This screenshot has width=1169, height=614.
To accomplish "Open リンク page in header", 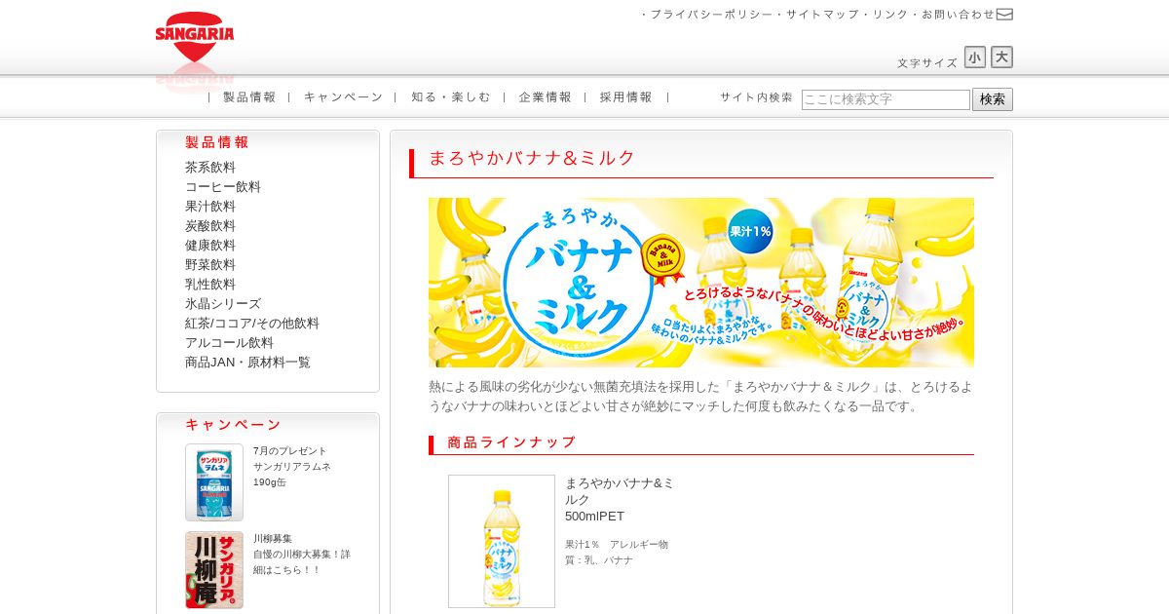I will tap(888, 15).
